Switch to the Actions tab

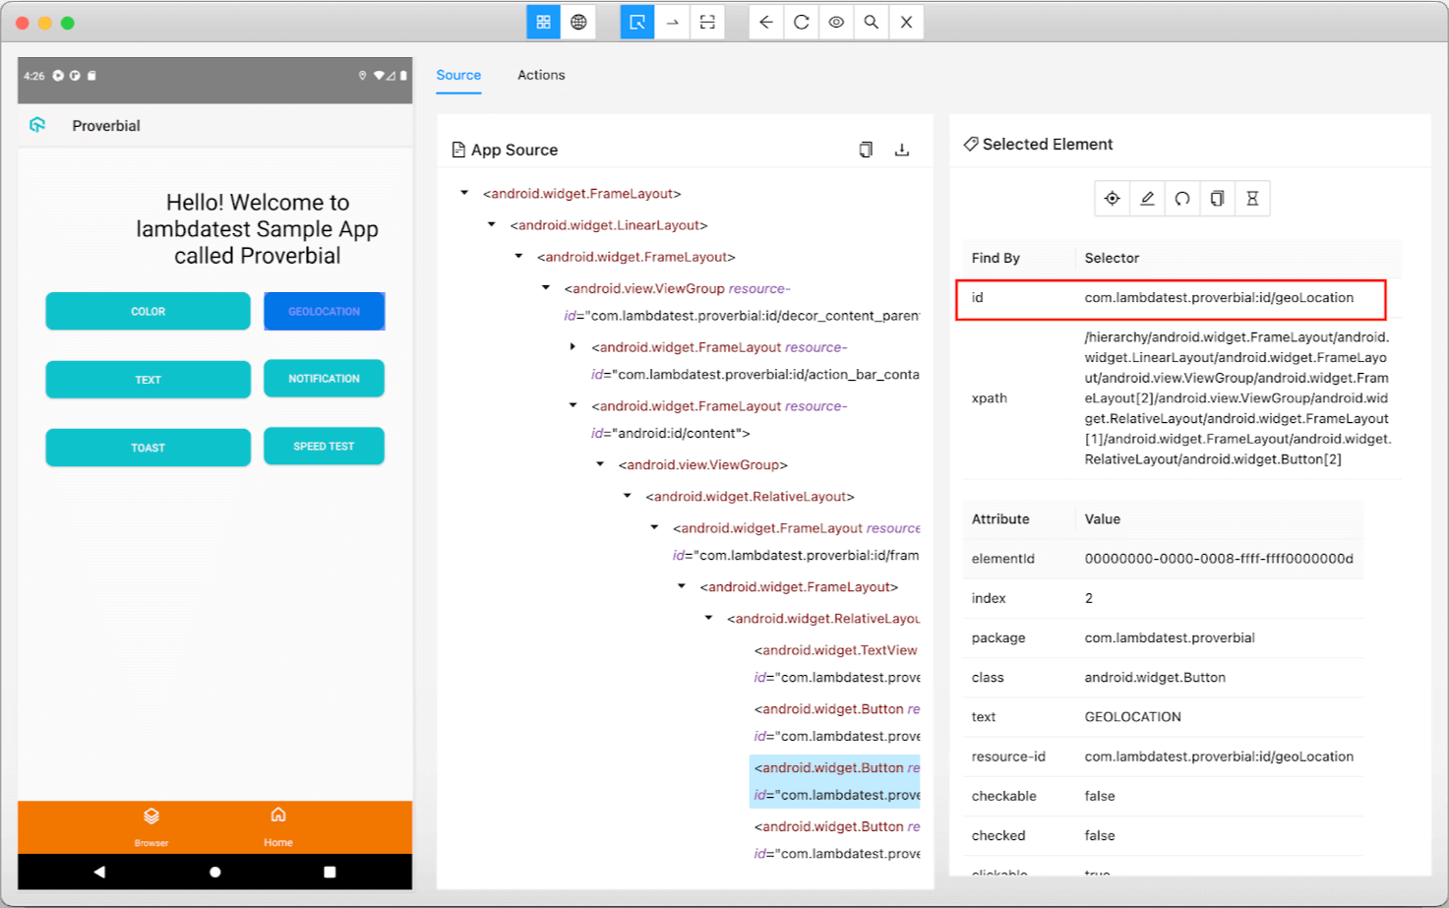point(540,75)
